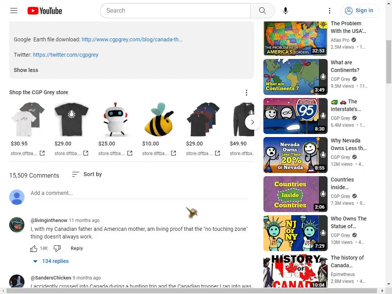The image size is (392, 294).
Task: Collapse description with Show less
Action: tap(26, 70)
